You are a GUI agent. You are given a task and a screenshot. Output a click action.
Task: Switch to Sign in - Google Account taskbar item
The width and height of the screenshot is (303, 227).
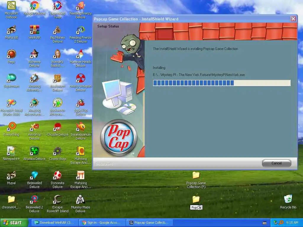click(x=102, y=223)
